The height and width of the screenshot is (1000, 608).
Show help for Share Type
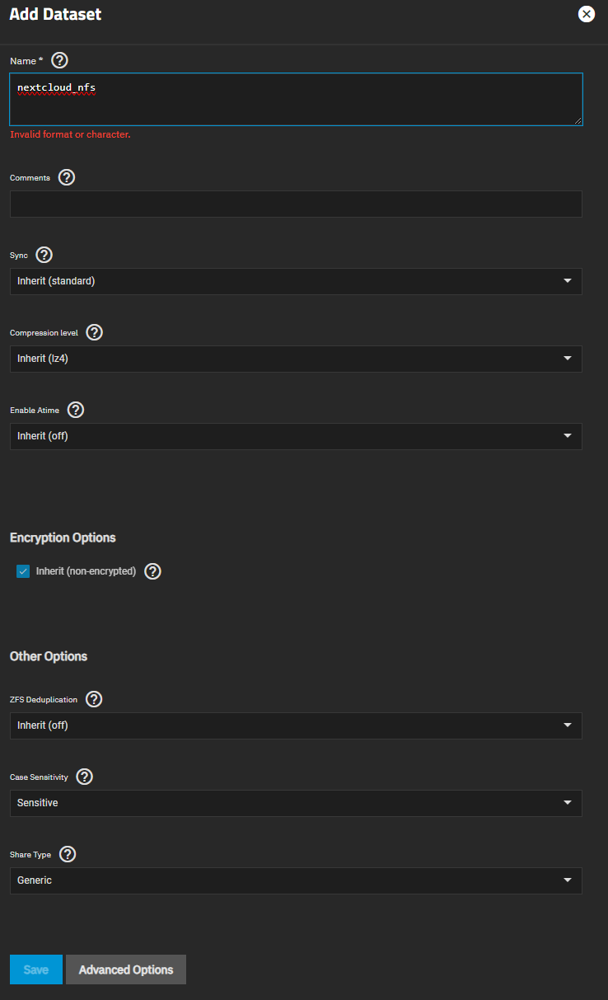[x=68, y=854]
